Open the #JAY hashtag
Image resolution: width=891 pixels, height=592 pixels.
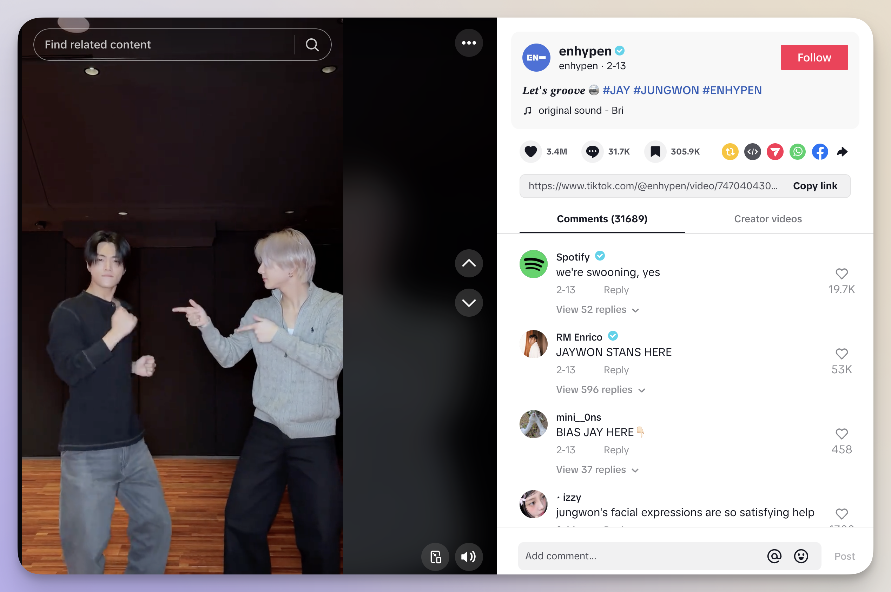click(616, 90)
